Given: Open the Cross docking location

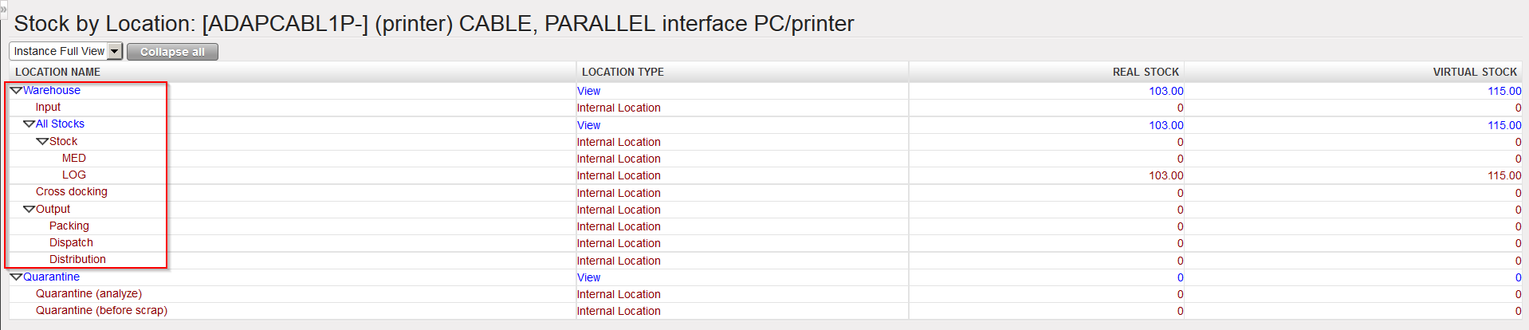Looking at the screenshot, I should click(x=72, y=192).
